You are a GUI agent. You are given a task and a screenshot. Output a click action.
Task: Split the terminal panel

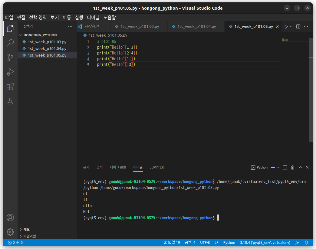(285, 167)
